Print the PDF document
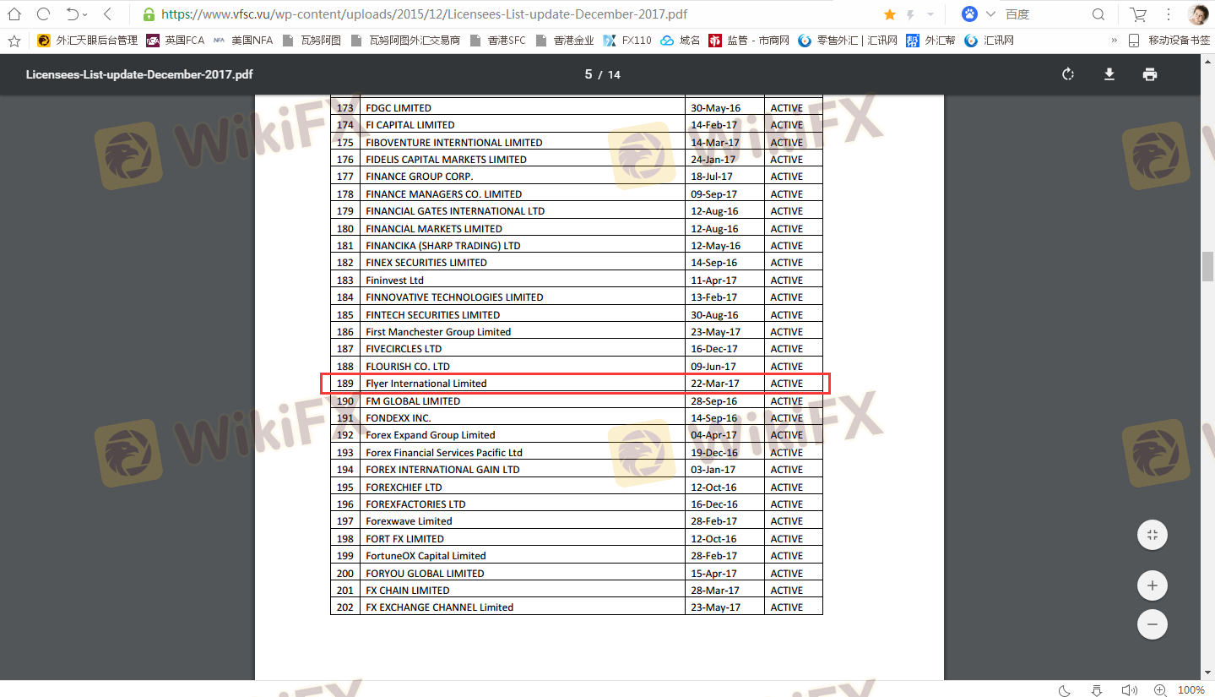This screenshot has width=1215, height=697. coord(1149,74)
